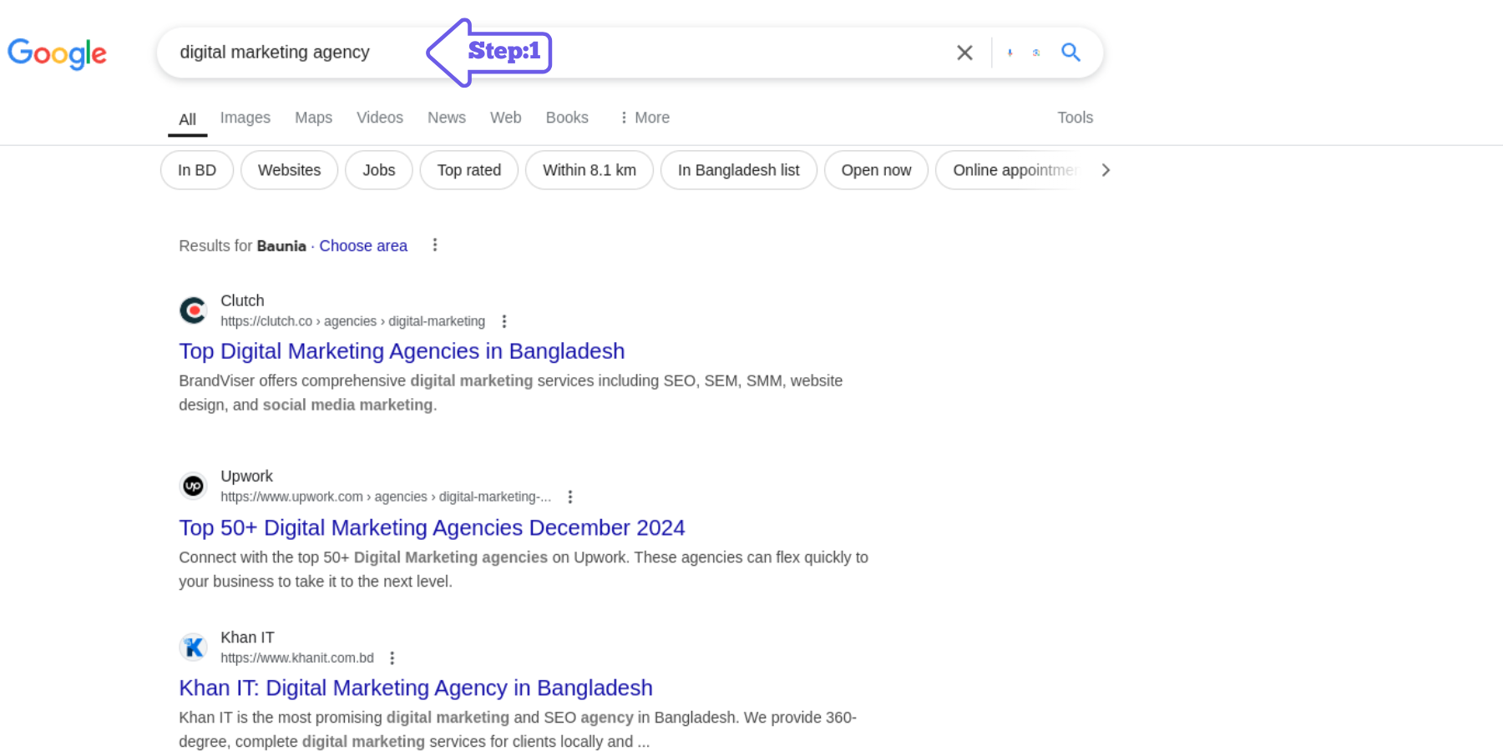Open the three-dot menu beside Upwork URL

(569, 496)
